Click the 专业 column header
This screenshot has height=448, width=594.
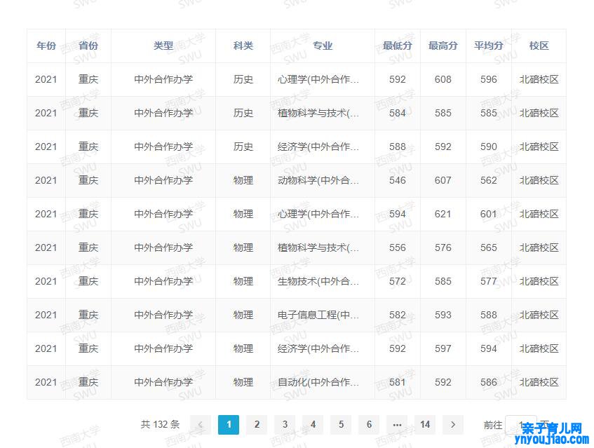pos(323,46)
